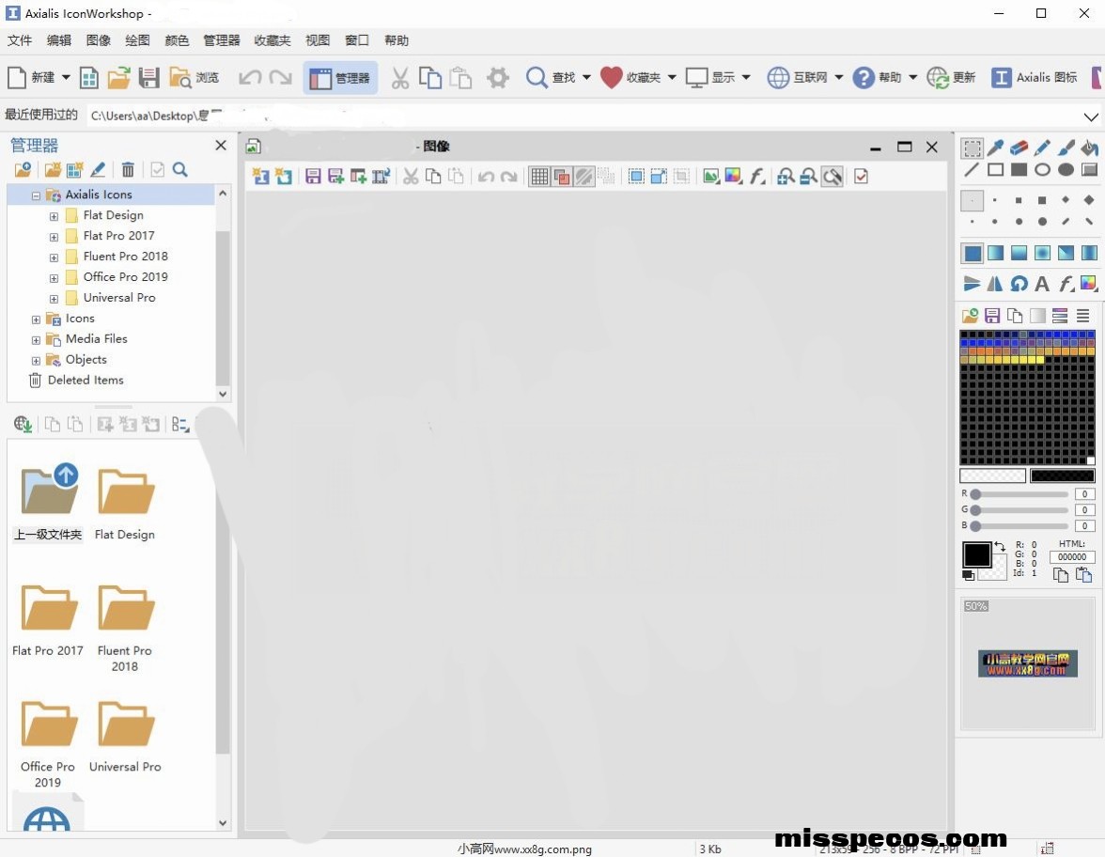This screenshot has height=857, width=1105.
Task: Click the rotate image icon
Action: tap(1019, 283)
